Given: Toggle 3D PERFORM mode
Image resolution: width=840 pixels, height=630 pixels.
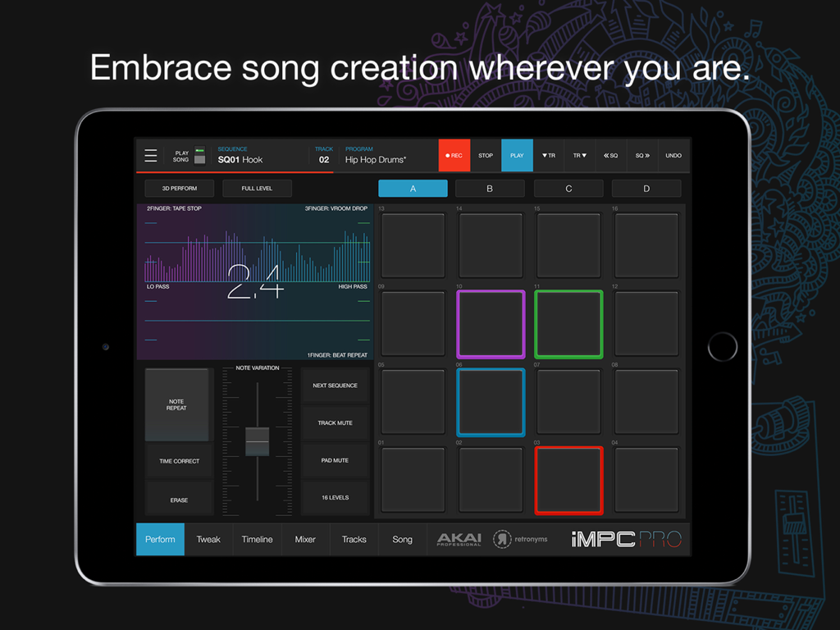Looking at the screenshot, I should (x=180, y=188).
